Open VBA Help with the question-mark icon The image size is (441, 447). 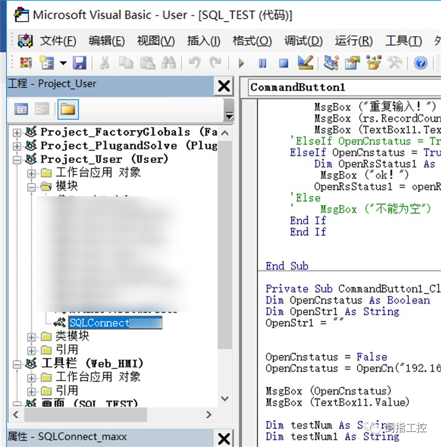(421, 63)
